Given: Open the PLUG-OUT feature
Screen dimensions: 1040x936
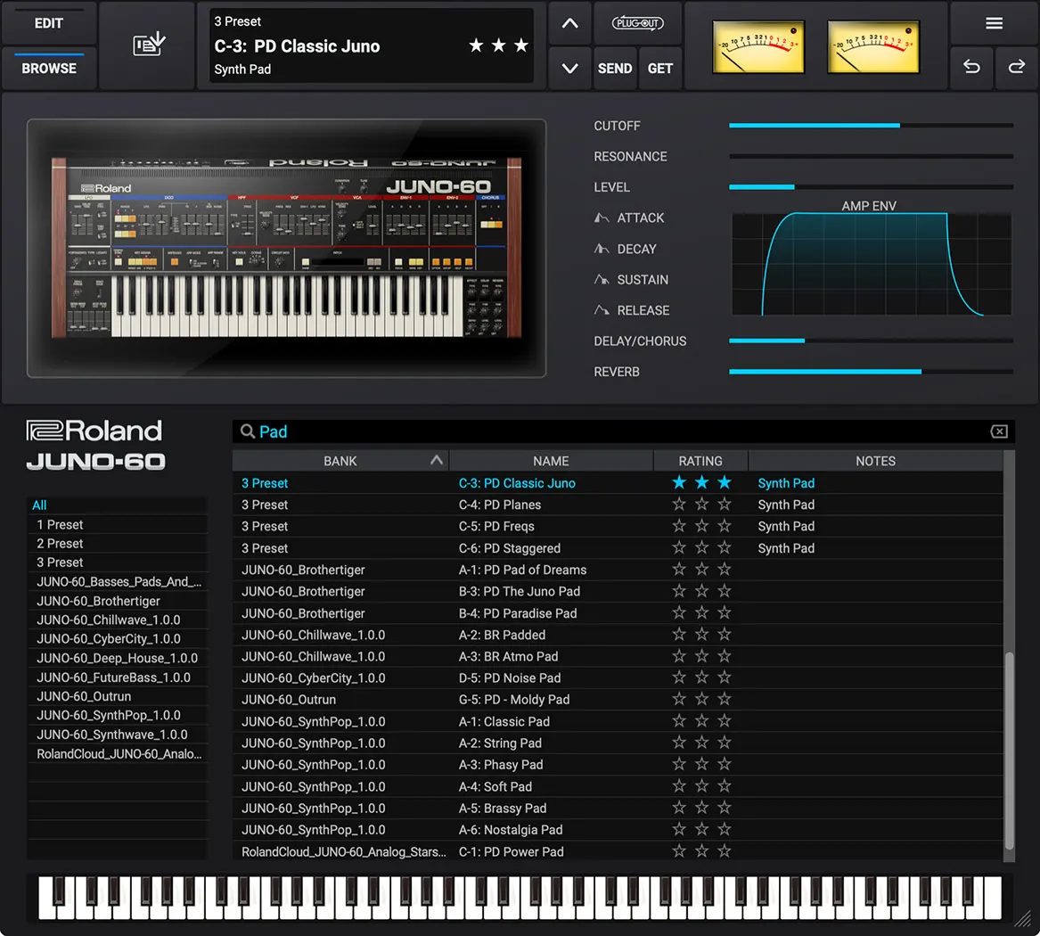Looking at the screenshot, I should point(638,23).
